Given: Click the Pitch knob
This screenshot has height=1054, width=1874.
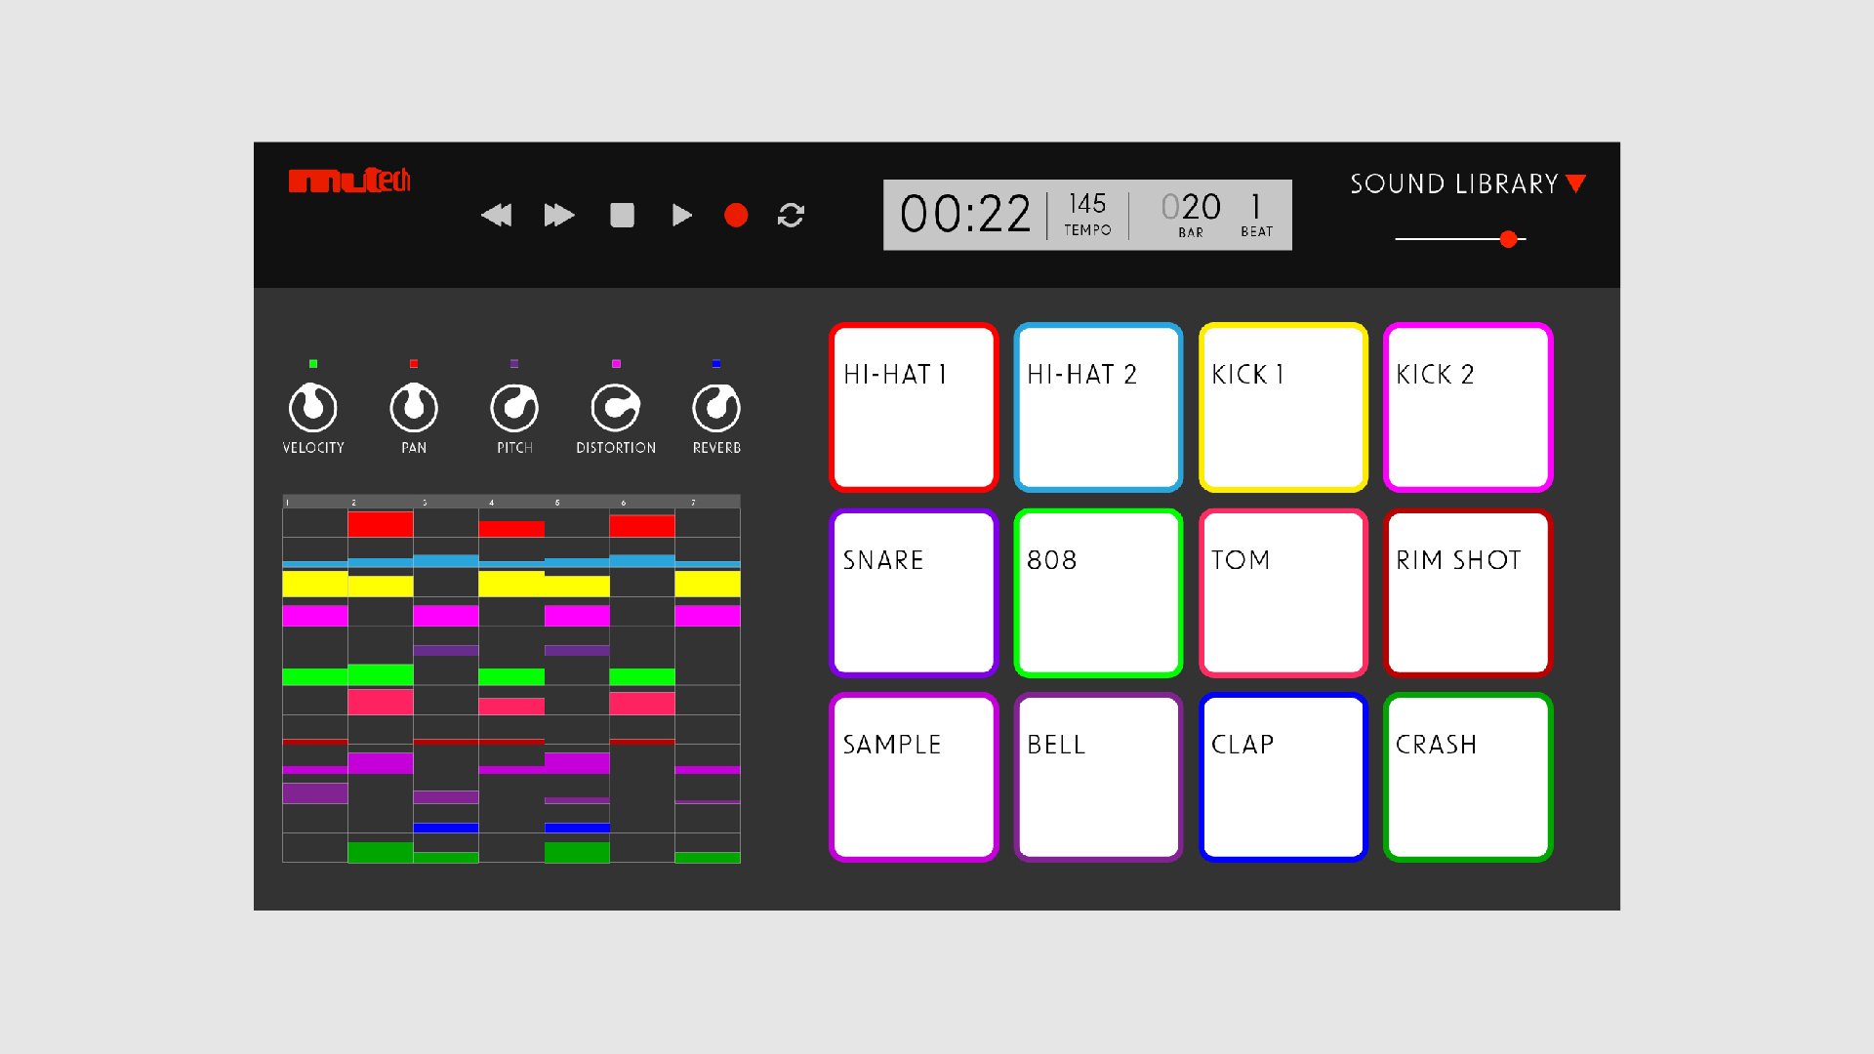Looking at the screenshot, I should point(514,408).
